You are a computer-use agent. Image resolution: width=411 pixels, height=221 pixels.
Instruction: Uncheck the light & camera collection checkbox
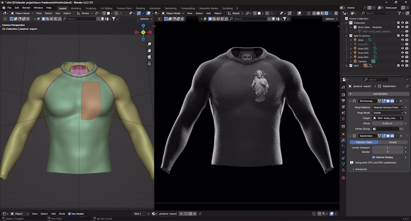(x=398, y=35)
